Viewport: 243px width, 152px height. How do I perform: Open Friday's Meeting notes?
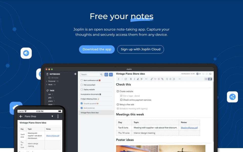pos(90,99)
